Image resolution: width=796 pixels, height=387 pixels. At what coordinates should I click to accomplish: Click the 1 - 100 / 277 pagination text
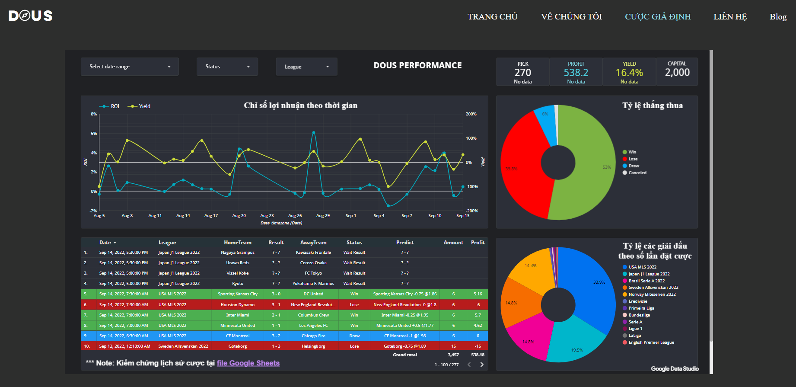pos(446,365)
